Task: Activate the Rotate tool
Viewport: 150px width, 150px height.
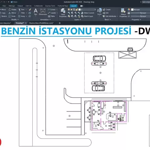Action: click(12, 9)
